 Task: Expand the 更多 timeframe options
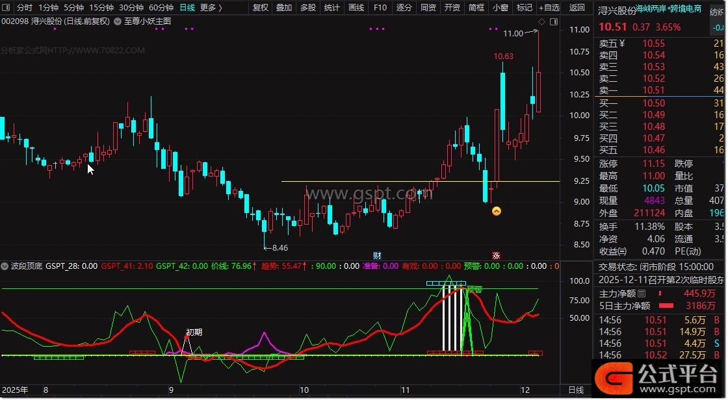click(x=211, y=8)
